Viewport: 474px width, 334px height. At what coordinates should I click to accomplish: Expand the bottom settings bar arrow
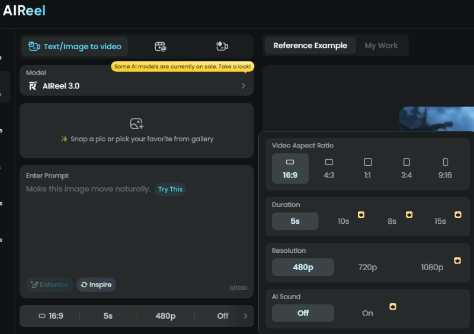[245, 316]
